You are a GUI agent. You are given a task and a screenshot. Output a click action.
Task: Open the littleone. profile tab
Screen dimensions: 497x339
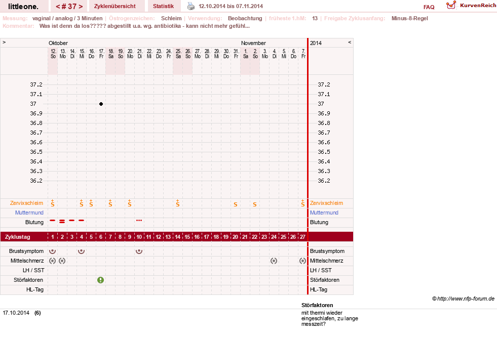click(23, 7)
